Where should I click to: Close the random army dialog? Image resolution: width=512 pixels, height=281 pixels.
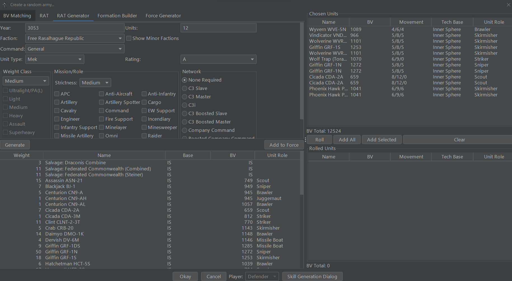[508, 5]
